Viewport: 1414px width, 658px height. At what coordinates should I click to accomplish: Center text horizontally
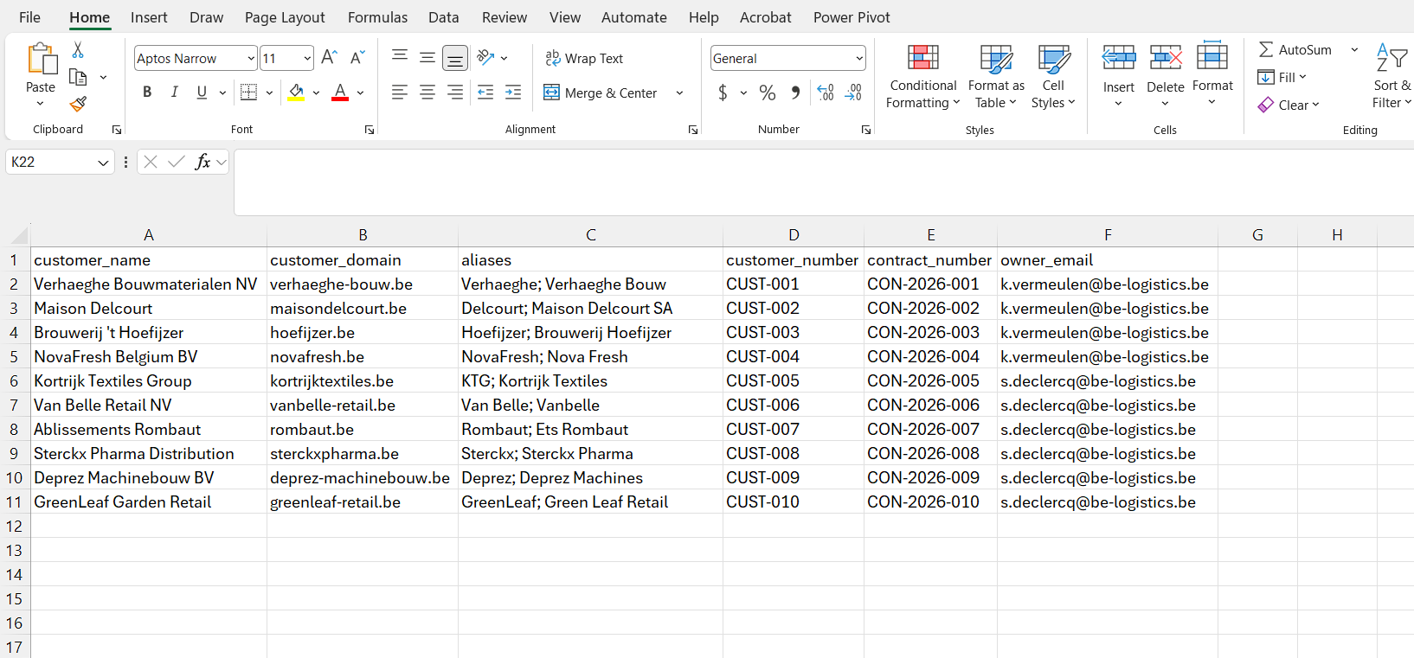[x=427, y=93]
